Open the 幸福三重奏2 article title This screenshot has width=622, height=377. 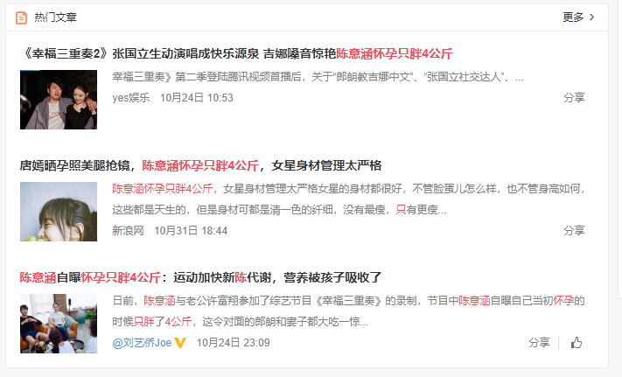236,53
